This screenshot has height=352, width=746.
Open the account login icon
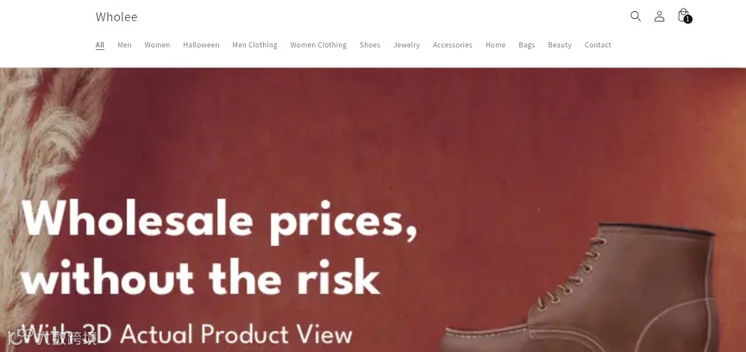pos(659,16)
